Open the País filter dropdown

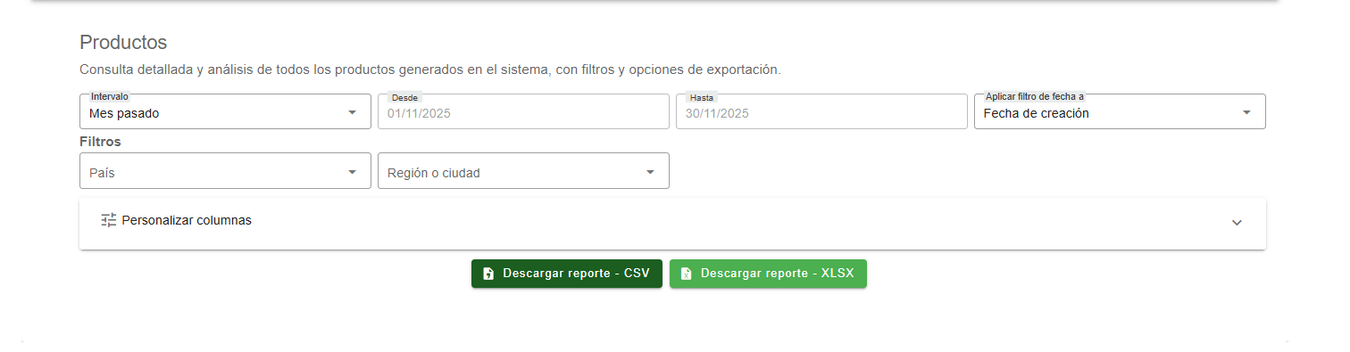pyautogui.click(x=225, y=171)
